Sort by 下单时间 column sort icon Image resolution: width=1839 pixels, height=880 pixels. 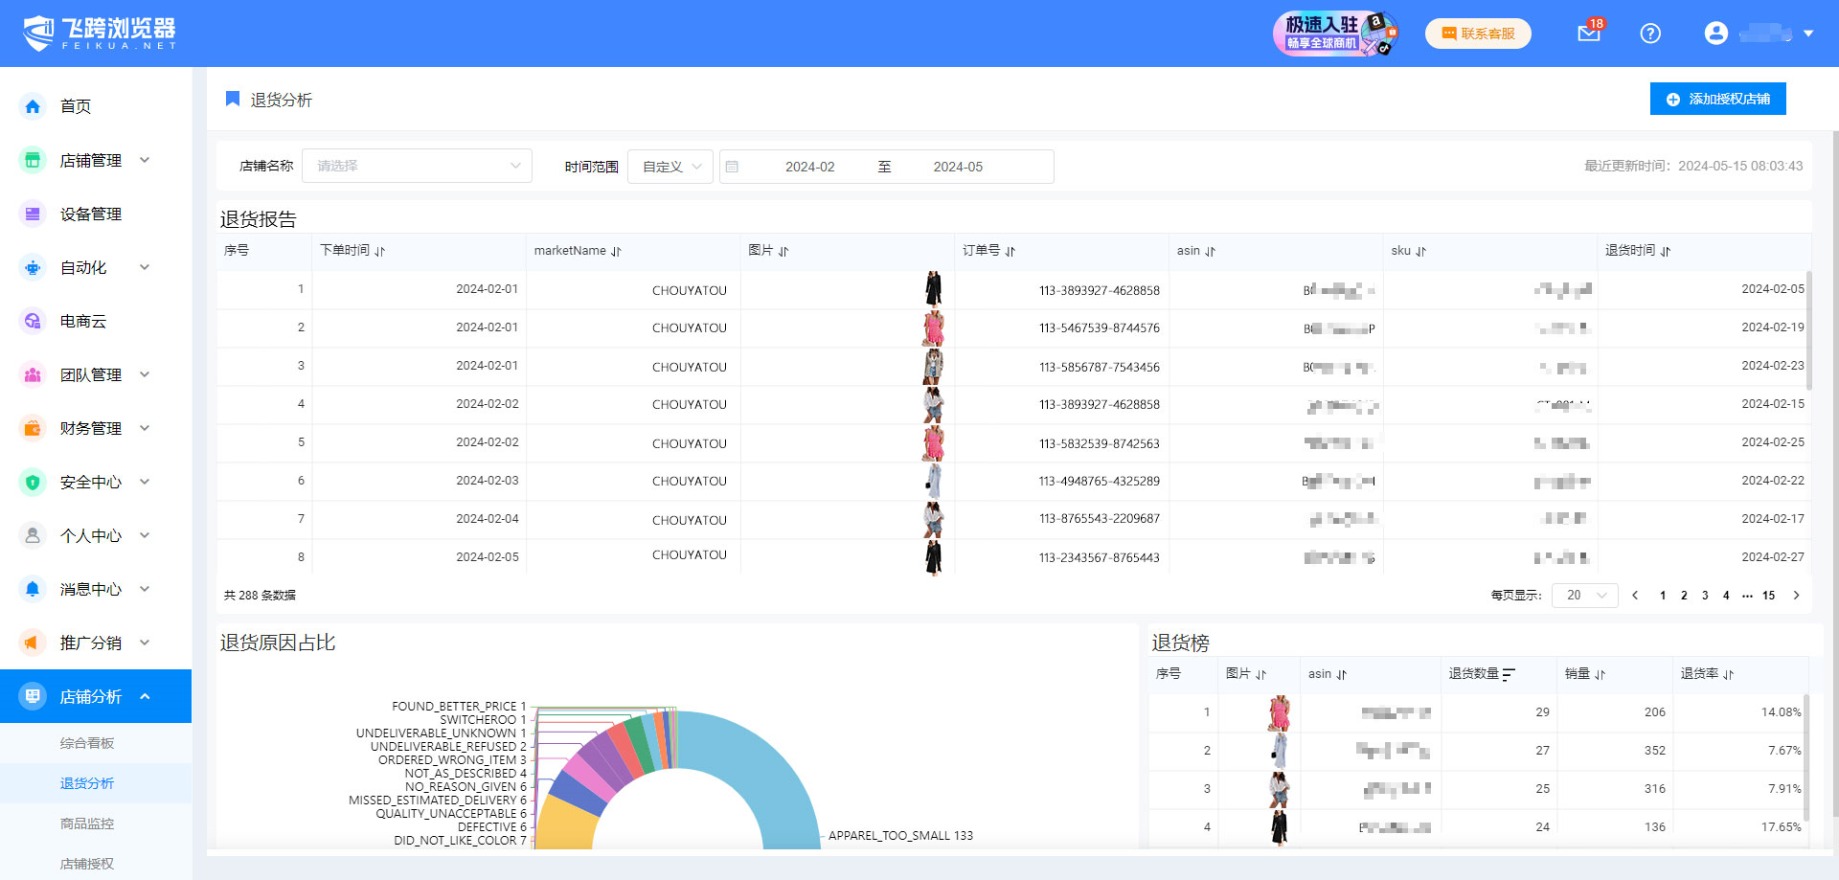(x=380, y=251)
